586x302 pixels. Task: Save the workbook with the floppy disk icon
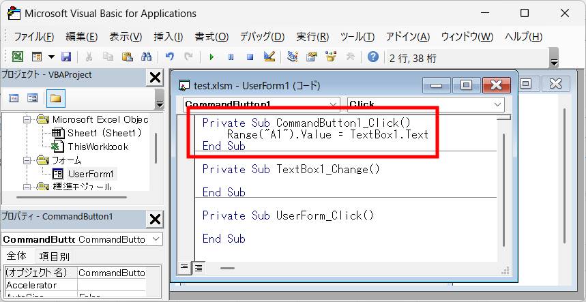(66, 57)
